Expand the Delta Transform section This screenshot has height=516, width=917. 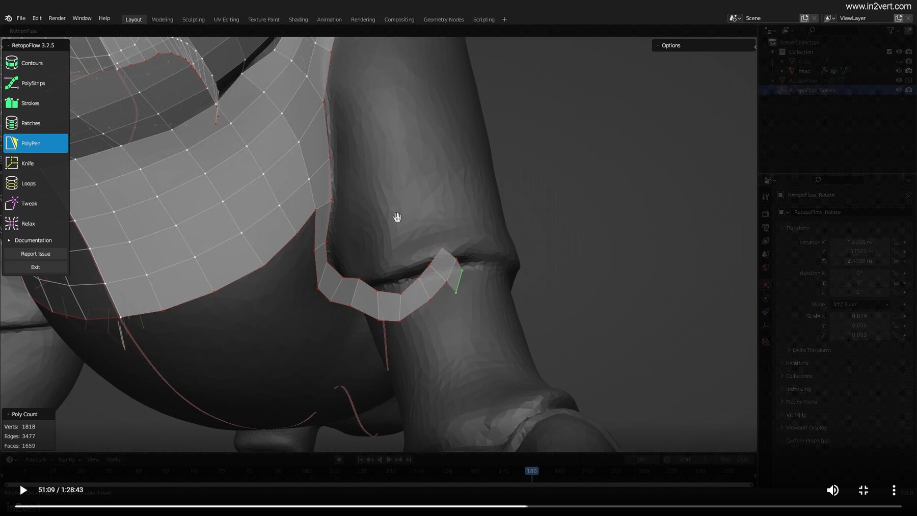click(x=808, y=350)
